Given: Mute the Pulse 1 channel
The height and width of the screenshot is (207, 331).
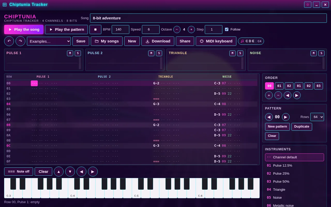Looking at the screenshot, I should tap(70, 53).
